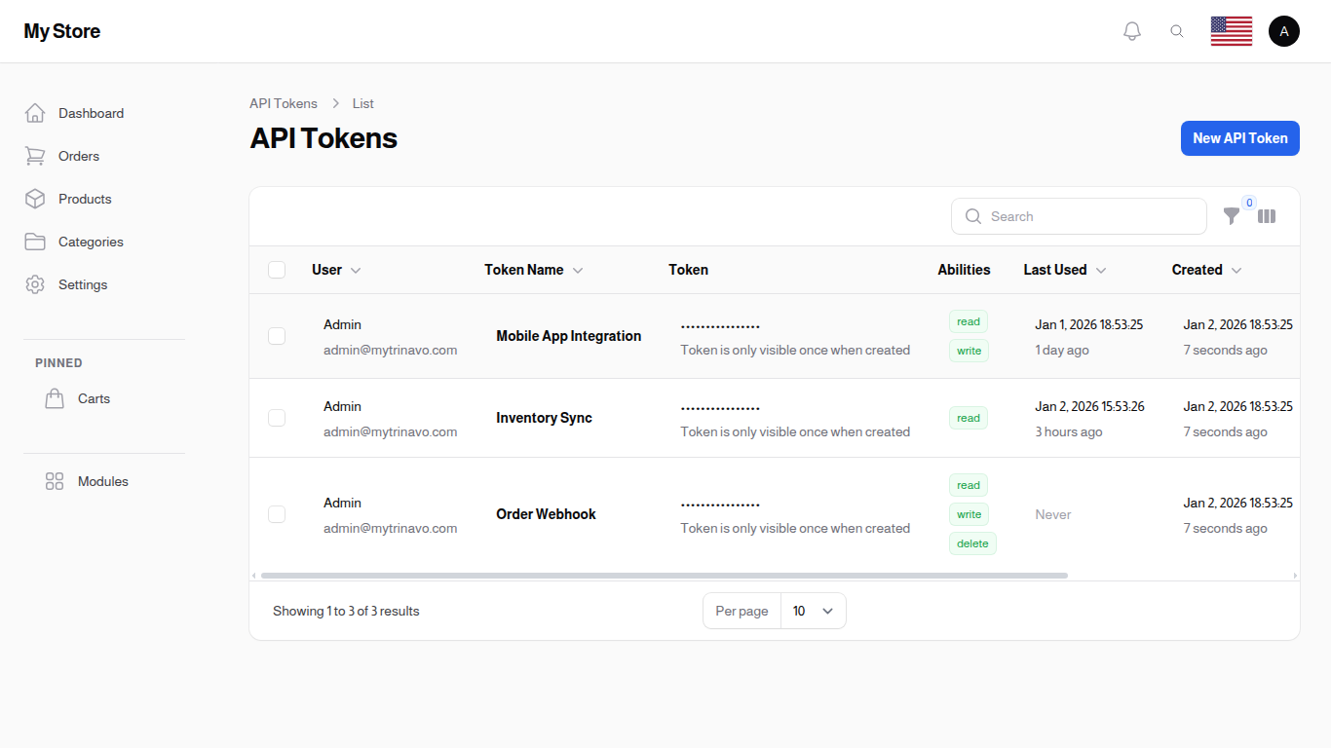
Task: Go to API Tokens via breadcrumb
Action: [284, 103]
